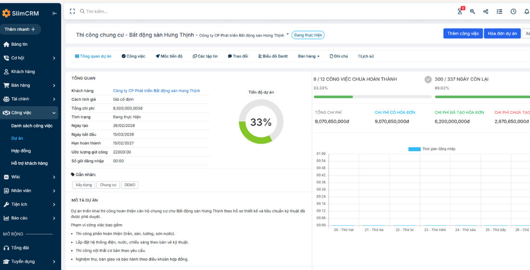Click the Báo cáo chart icon
This screenshot has height=270, width=530.
tap(6, 218)
